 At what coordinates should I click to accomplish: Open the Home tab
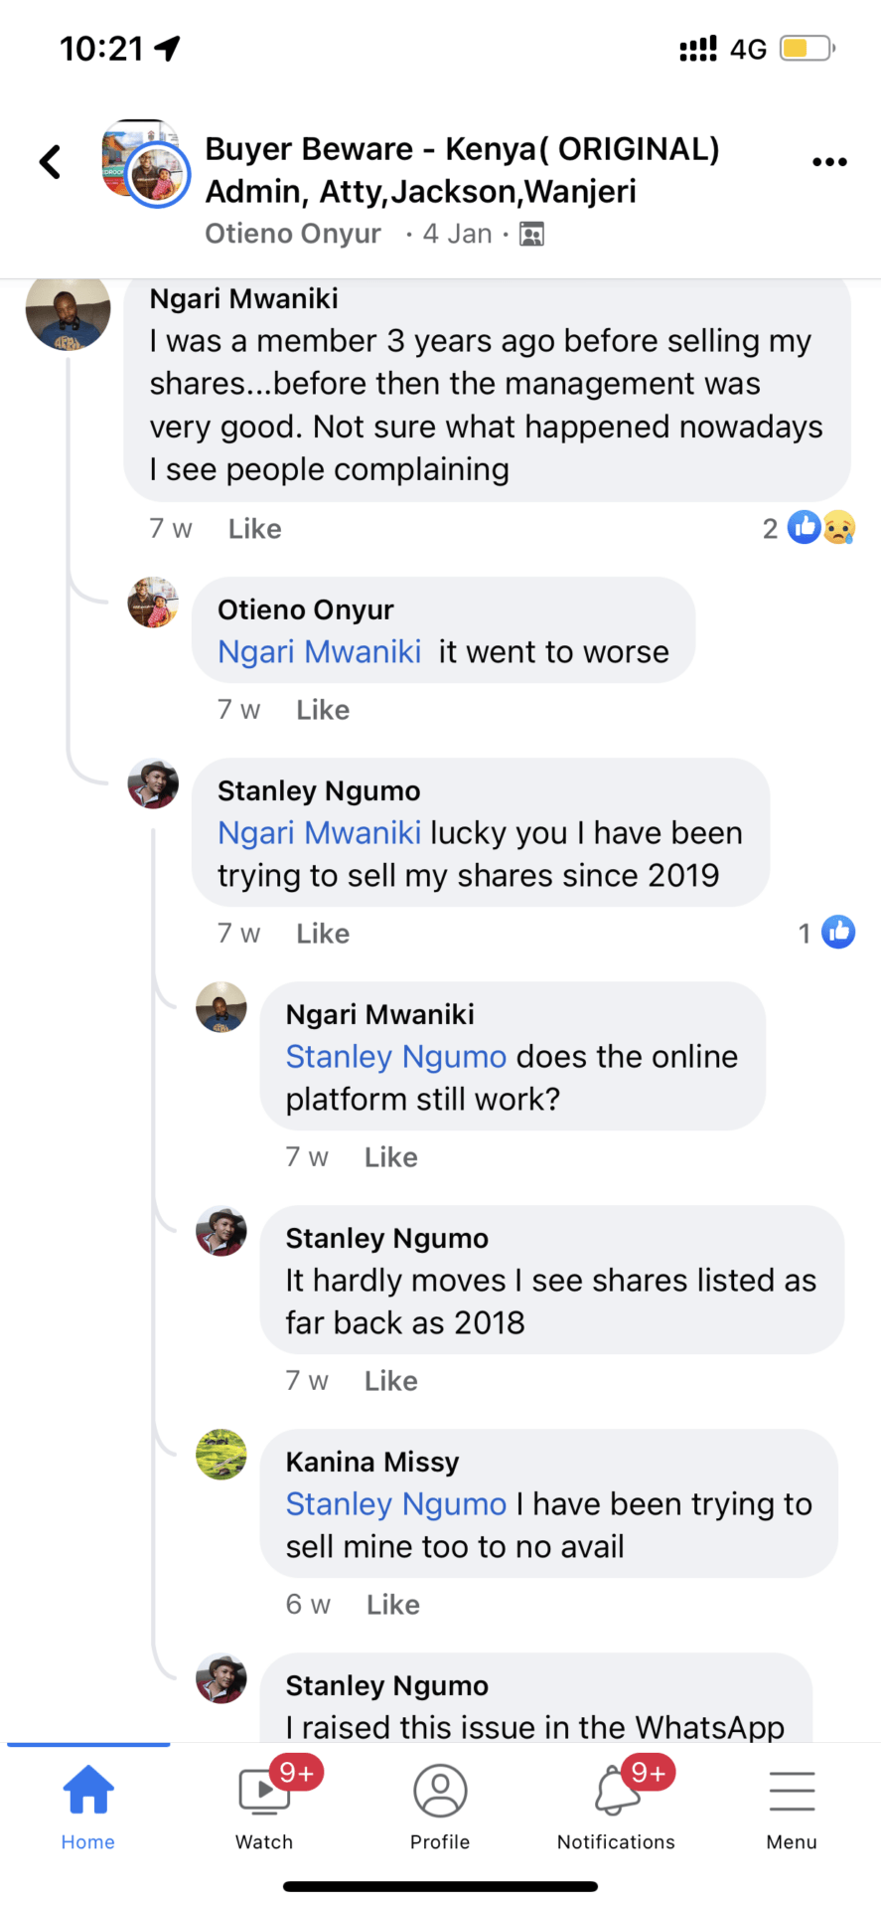[x=88, y=1807]
